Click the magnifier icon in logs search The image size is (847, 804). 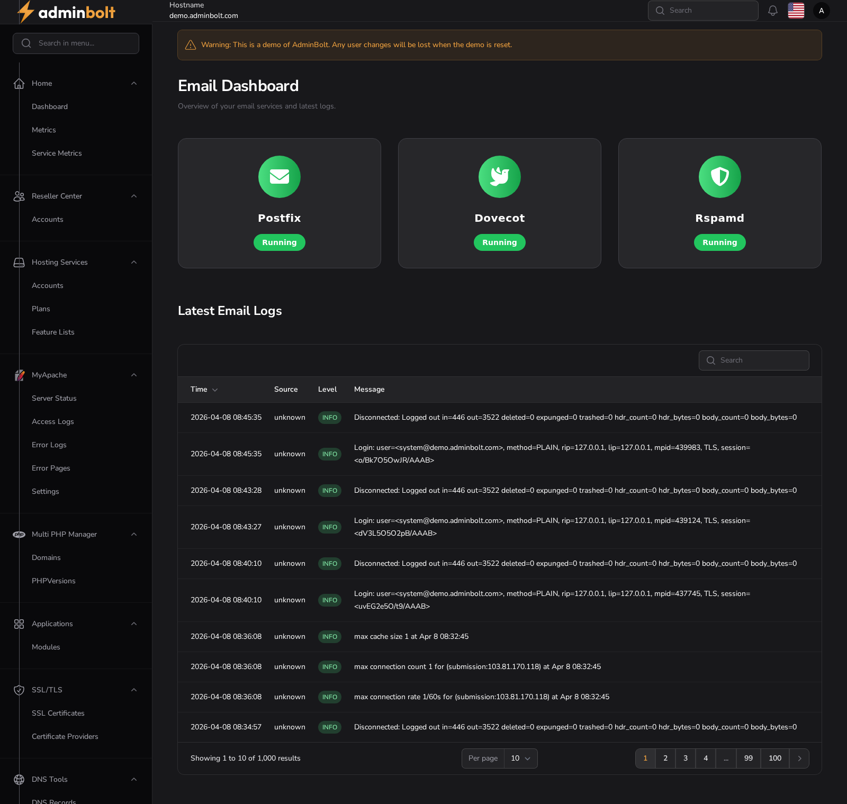(711, 360)
